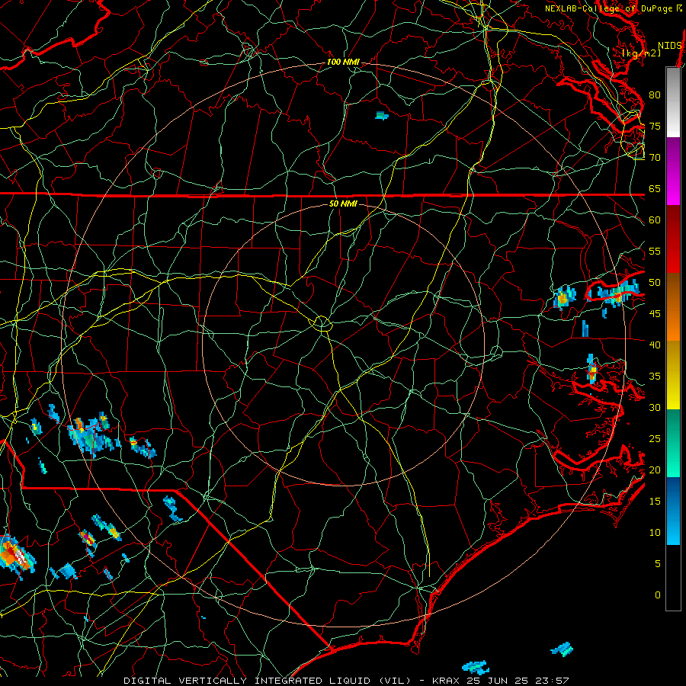This screenshot has height=686, width=686.
Task: Click the "0" scale value
Action: click(x=658, y=595)
